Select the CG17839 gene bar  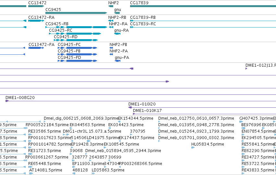point(203,6)
